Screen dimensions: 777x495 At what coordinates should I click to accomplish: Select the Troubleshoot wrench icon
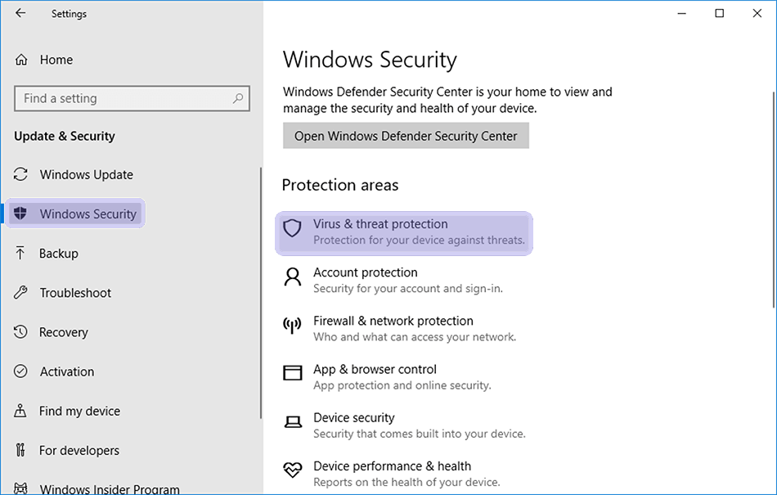click(x=20, y=292)
